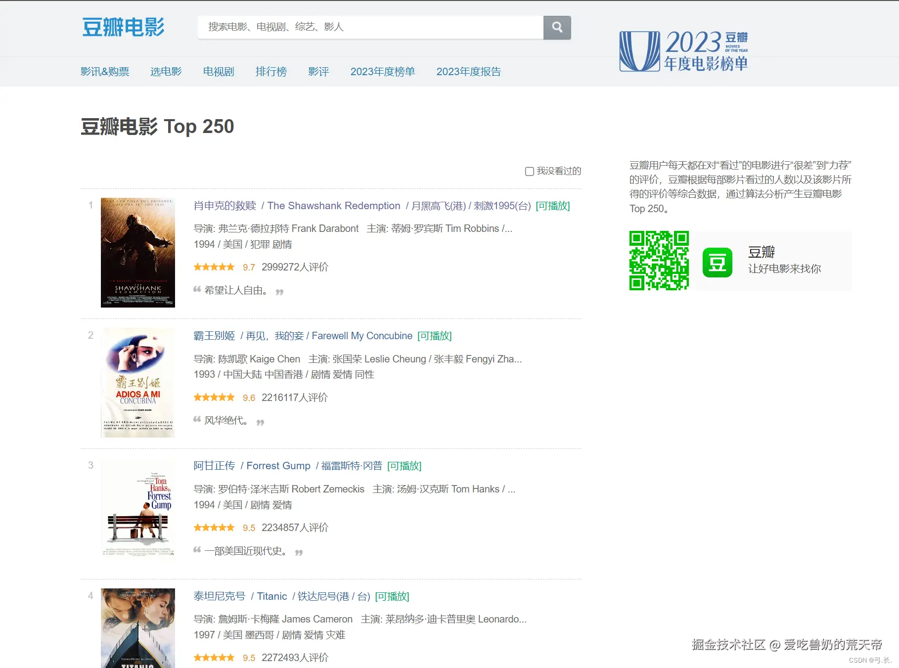Open the 2023年度报告 nav item

[469, 72]
